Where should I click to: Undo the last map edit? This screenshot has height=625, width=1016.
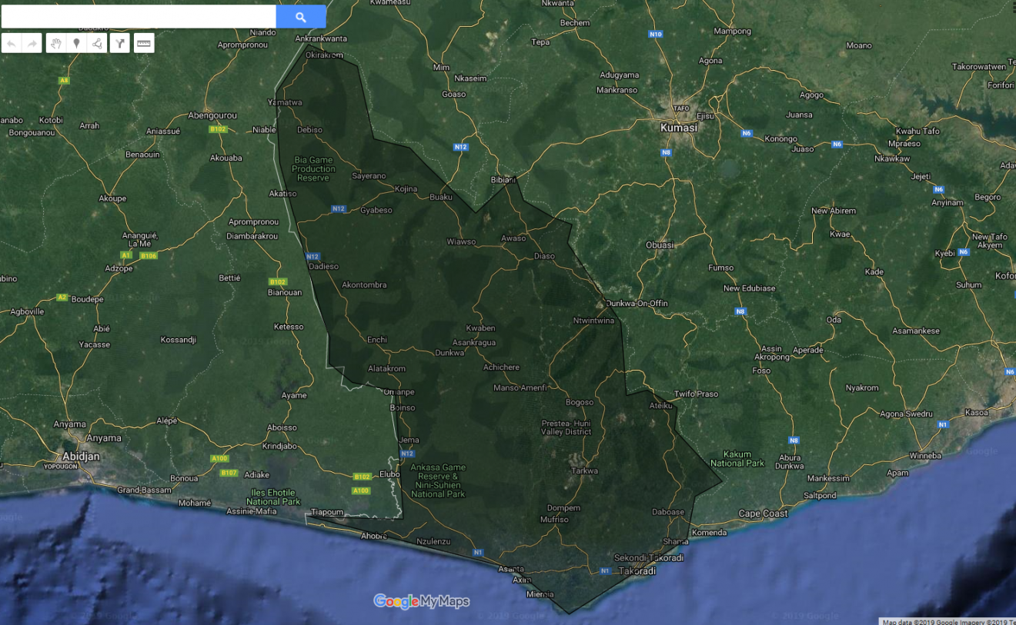coord(12,44)
